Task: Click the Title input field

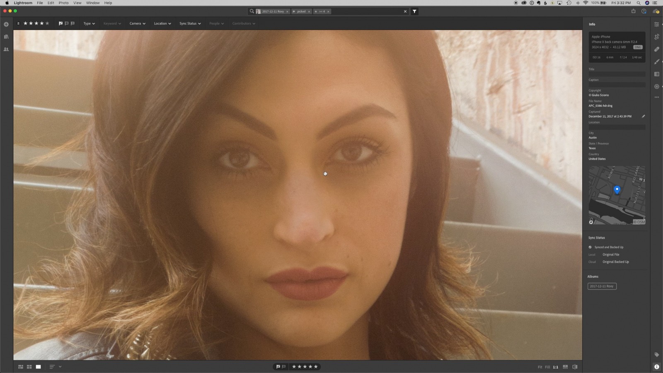Action: [x=617, y=74]
